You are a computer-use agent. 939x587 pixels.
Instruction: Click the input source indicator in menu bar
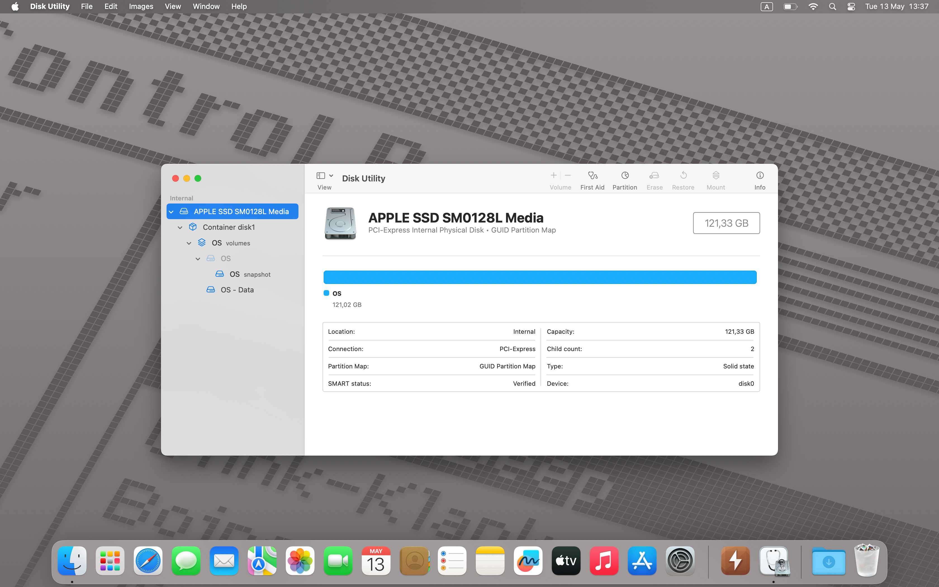766,7
